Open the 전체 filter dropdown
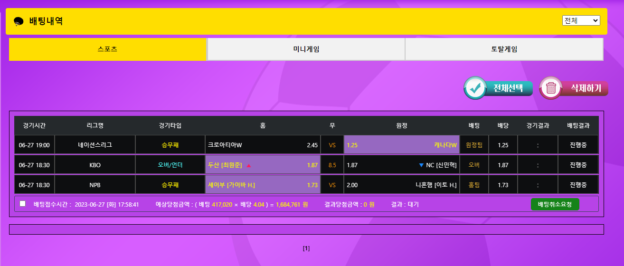This screenshot has height=266, width=624. 581,20
